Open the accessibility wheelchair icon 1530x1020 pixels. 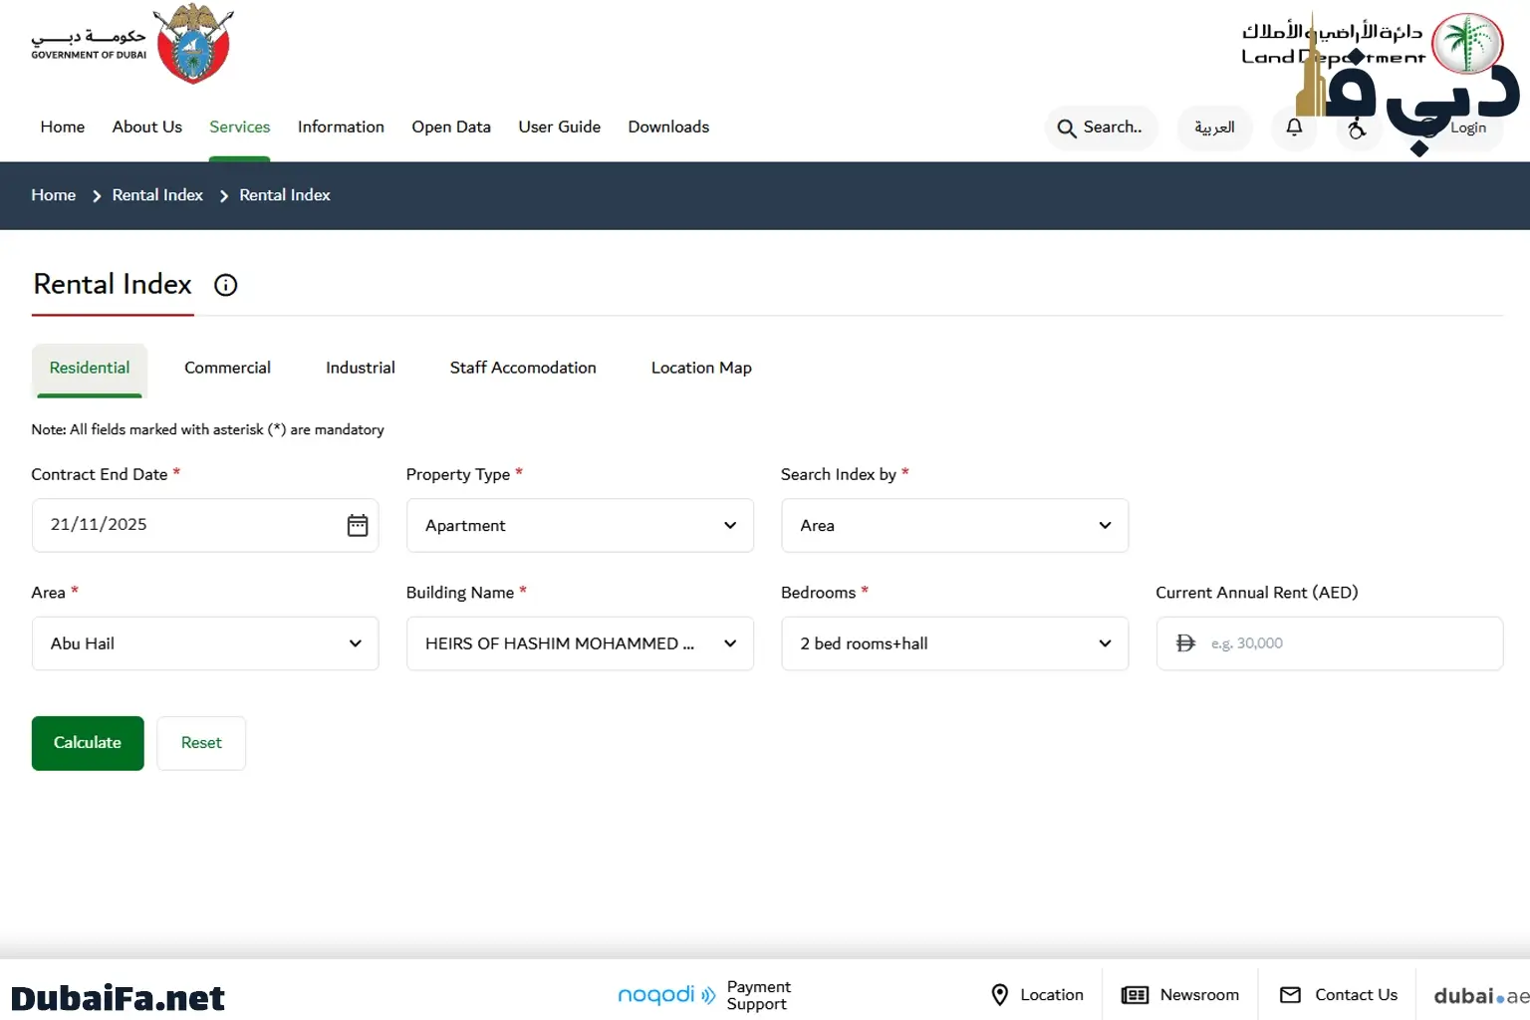coord(1356,129)
